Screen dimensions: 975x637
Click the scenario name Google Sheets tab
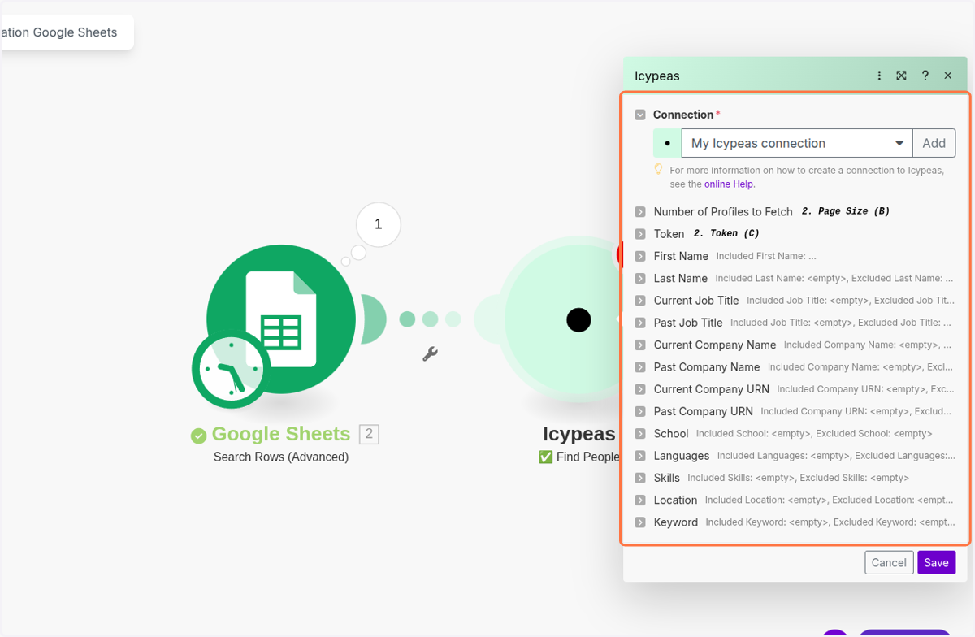tap(67, 32)
